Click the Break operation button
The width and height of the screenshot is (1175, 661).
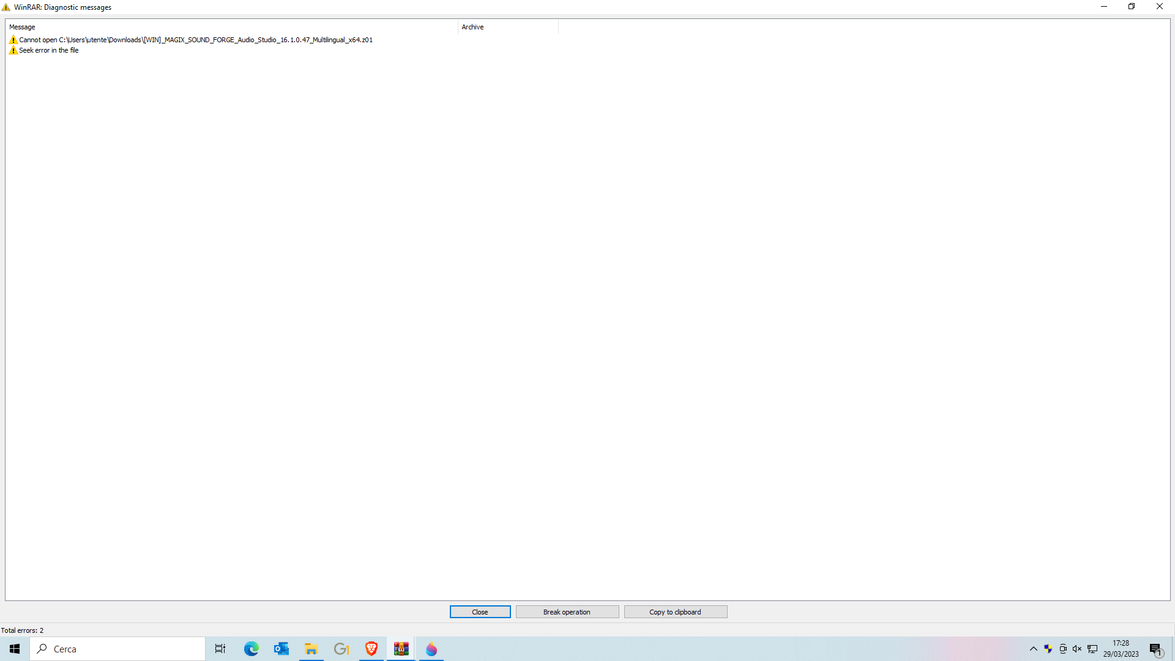click(567, 612)
